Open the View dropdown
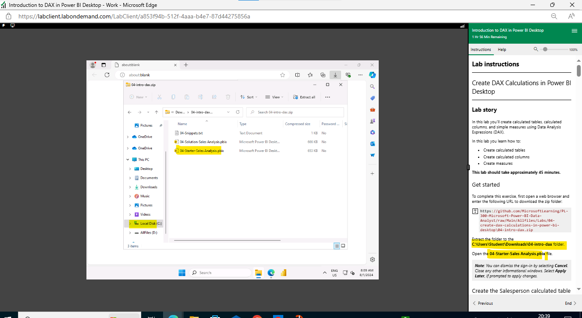 [x=274, y=97]
